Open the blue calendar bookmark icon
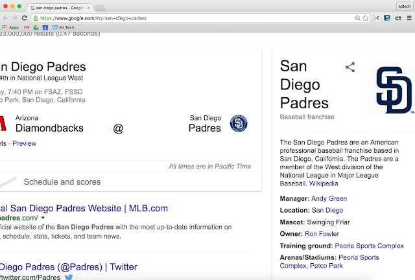 pos(45,27)
